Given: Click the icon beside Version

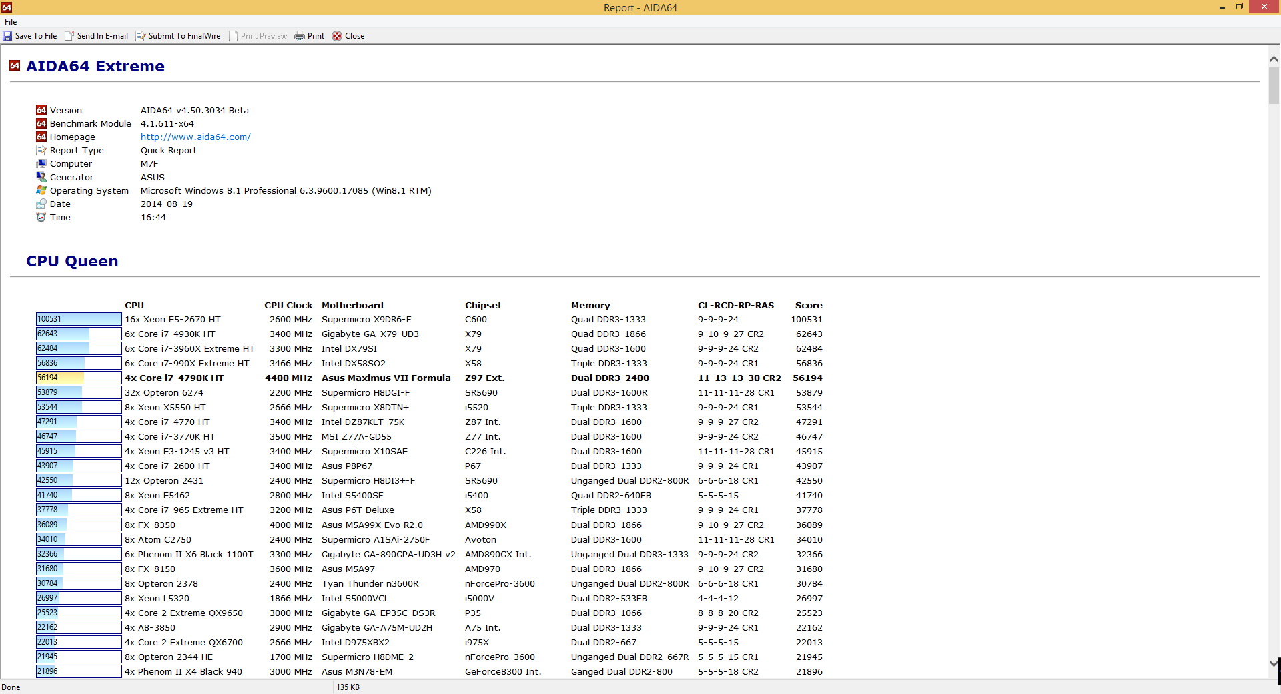Looking at the screenshot, I should pyautogui.click(x=41, y=110).
